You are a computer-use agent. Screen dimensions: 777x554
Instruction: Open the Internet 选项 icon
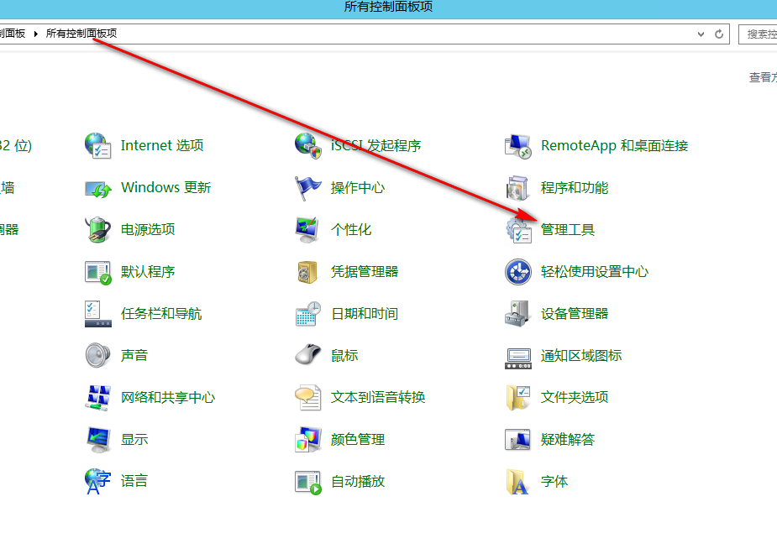(98, 145)
